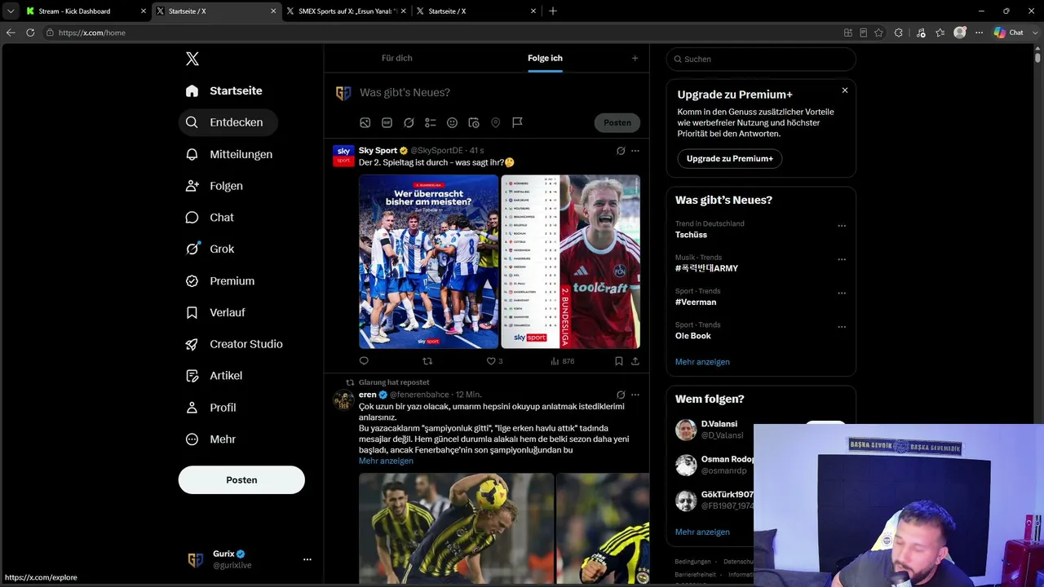Open the Tschüss trend
This screenshot has height=587, width=1044.
[691, 235]
